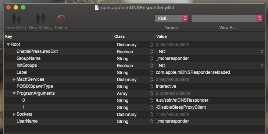Click String class of POSIXSpawnType row
This screenshot has height=134, width=268.
coord(122,87)
